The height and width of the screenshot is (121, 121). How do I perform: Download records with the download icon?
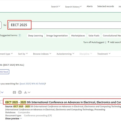point(25,92)
